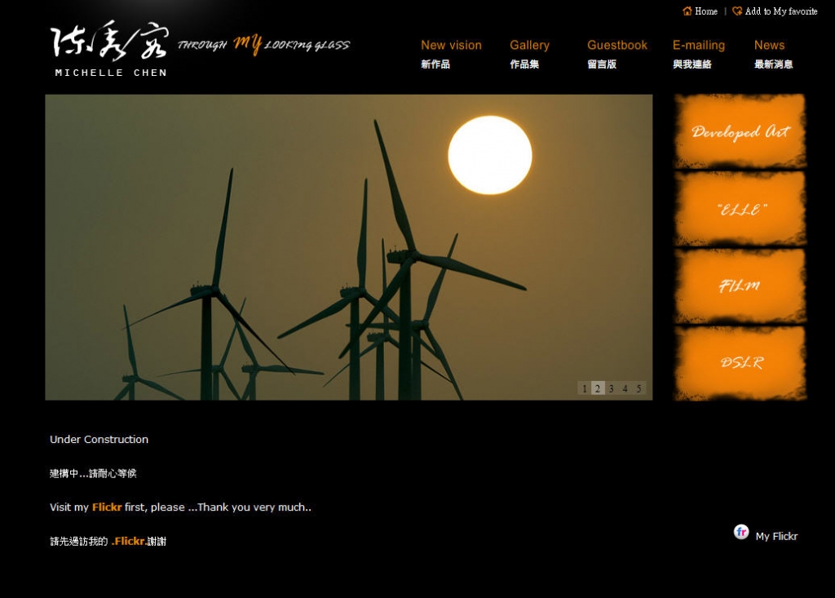The width and height of the screenshot is (835, 598).
Task: Click the heart favorite icon
Action: click(737, 11)
